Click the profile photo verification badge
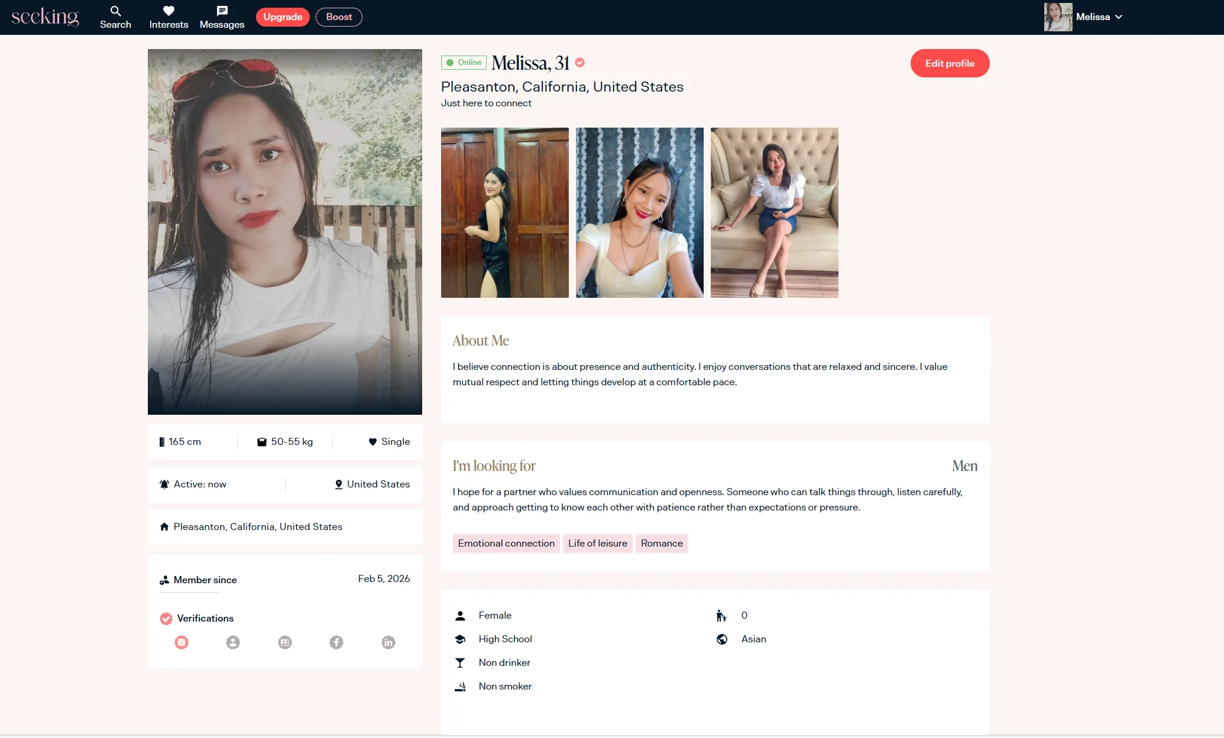Image resolution: width=1224 pixels, height=738 pixels. 233,642
